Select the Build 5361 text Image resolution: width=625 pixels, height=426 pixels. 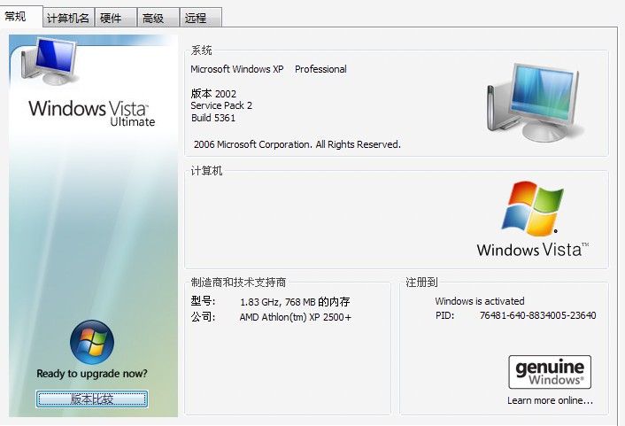(213, 118)
